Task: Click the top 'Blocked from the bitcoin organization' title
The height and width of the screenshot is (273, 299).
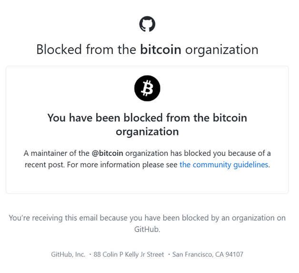Action: tap(147, 50)
